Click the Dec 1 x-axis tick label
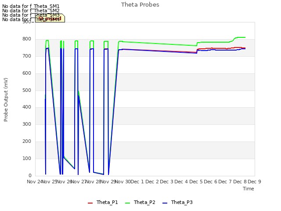This screenshot has width=281, height=211. [137, 182]
